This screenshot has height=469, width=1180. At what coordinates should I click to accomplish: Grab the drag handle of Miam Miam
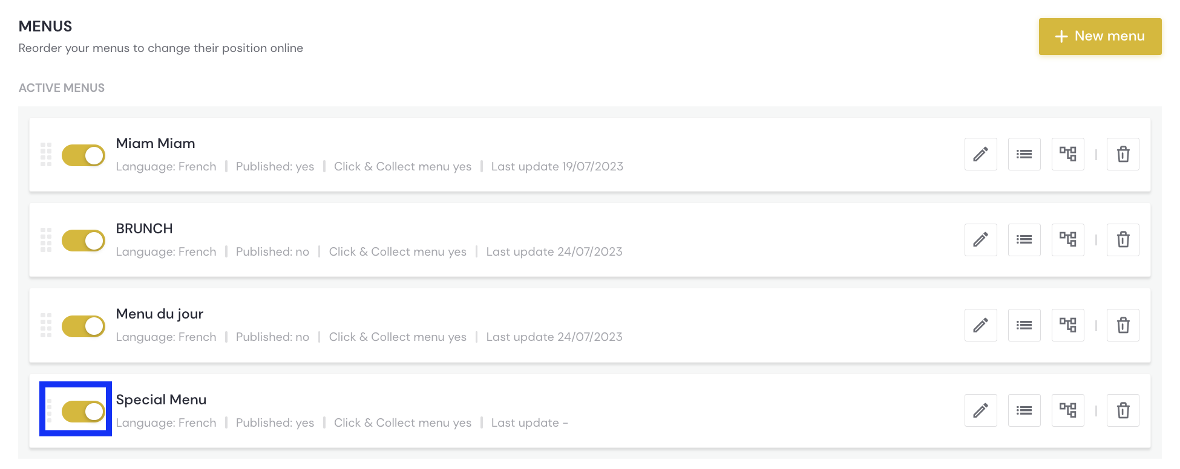tap(46, 155)
